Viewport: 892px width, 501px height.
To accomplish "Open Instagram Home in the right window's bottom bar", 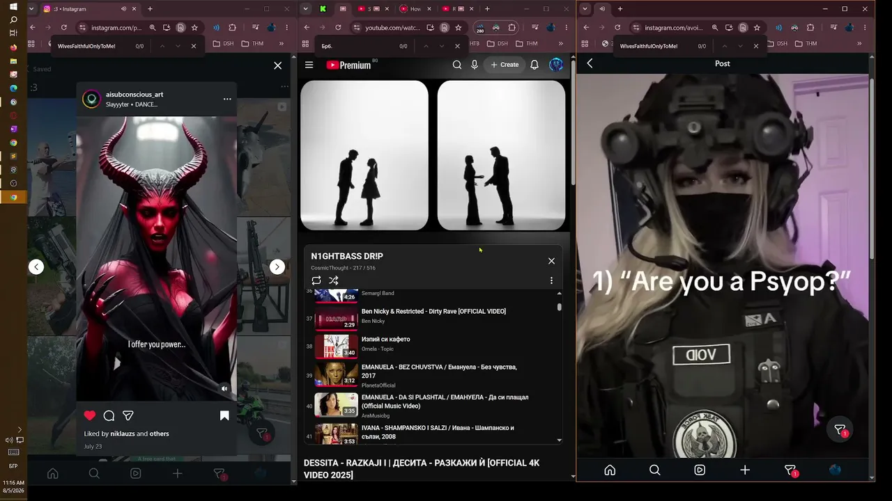I will click(x=610, y=470).
